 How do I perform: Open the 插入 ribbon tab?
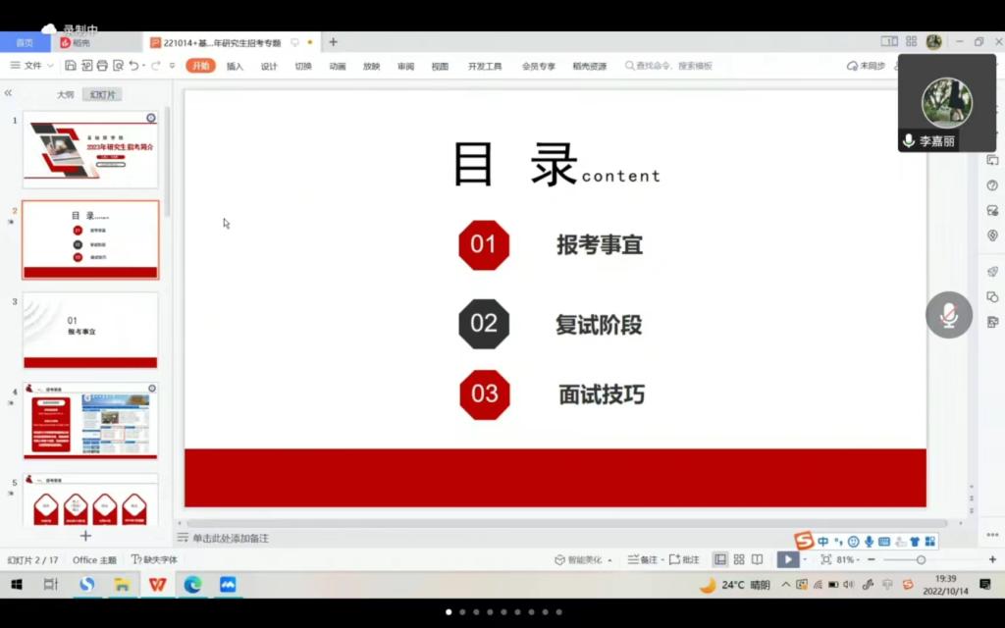(x=235, y=66)
